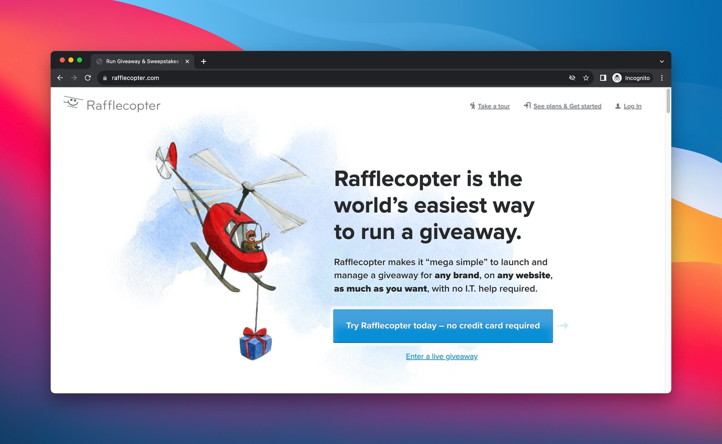The image size is (722, 444).
Task: Click the browser three-dot menu
Action: (662, 78)
